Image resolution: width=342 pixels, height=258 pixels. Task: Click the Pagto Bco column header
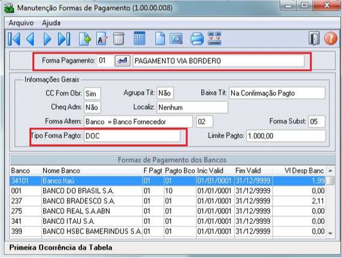point(180,170)
